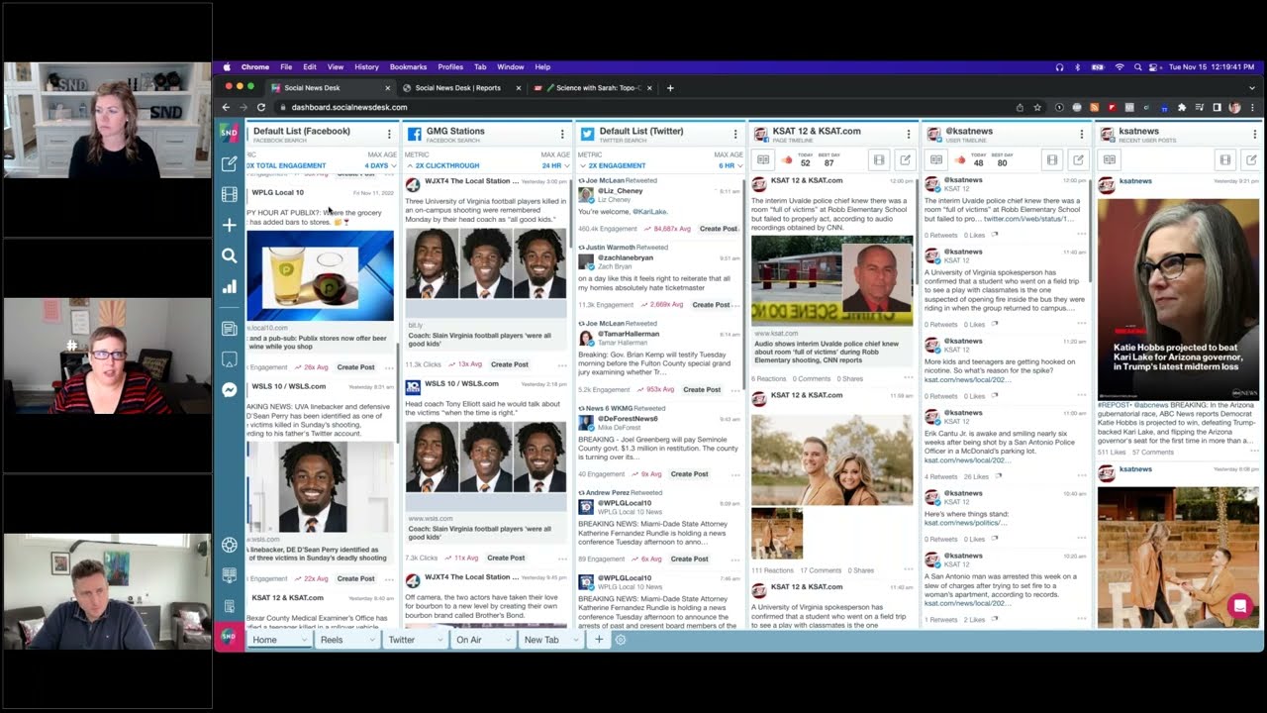The image size is (1267, 713).
Task: Open dashboard tab settings gear
Action: 621,640
